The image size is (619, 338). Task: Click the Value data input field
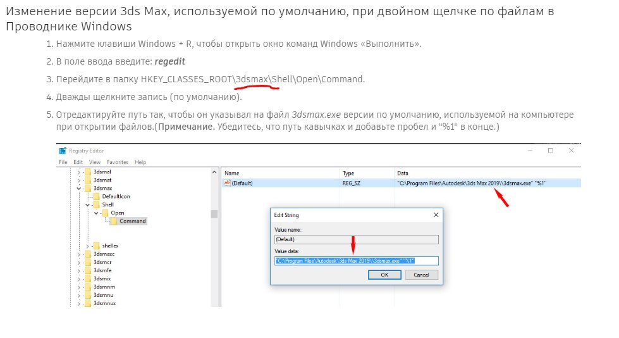click(357, 261)
